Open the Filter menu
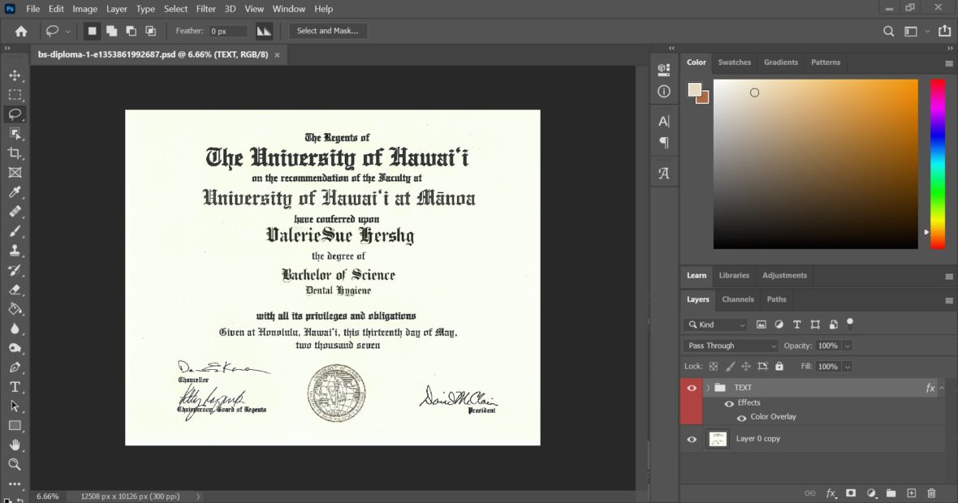 tap(206, 9)
